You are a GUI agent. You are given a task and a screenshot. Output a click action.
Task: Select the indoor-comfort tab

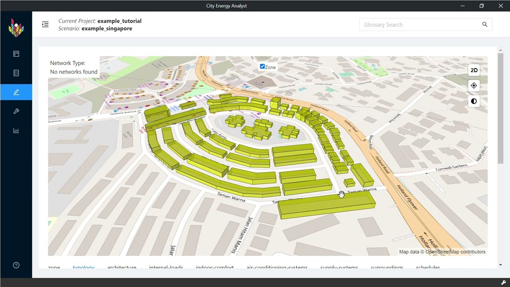coord(214,267)
